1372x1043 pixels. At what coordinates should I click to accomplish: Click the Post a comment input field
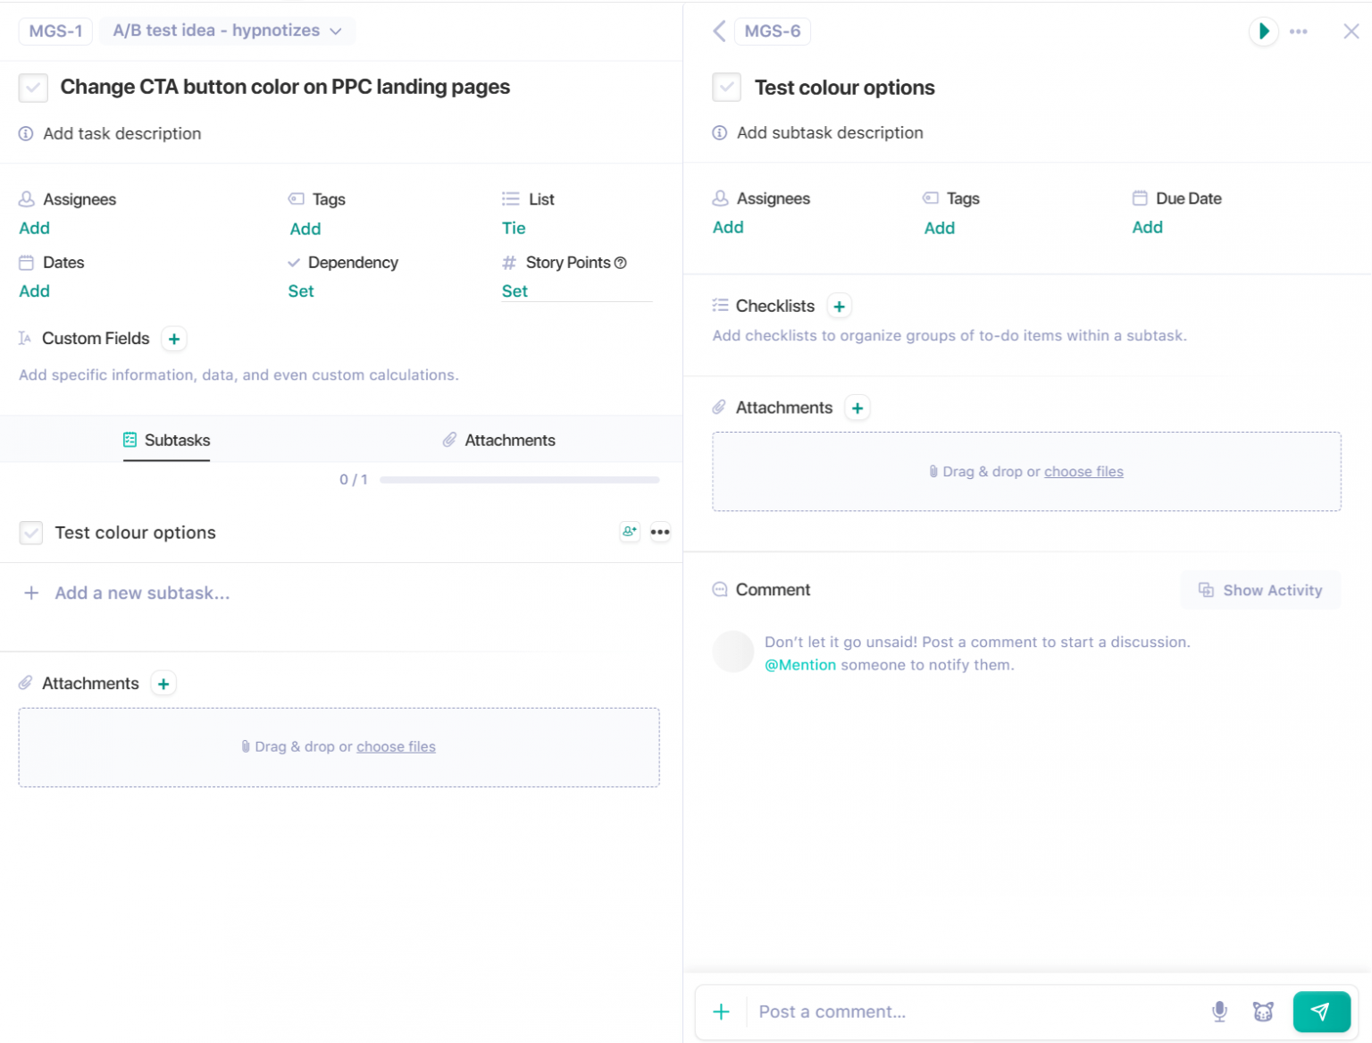tap(974, 1012)
